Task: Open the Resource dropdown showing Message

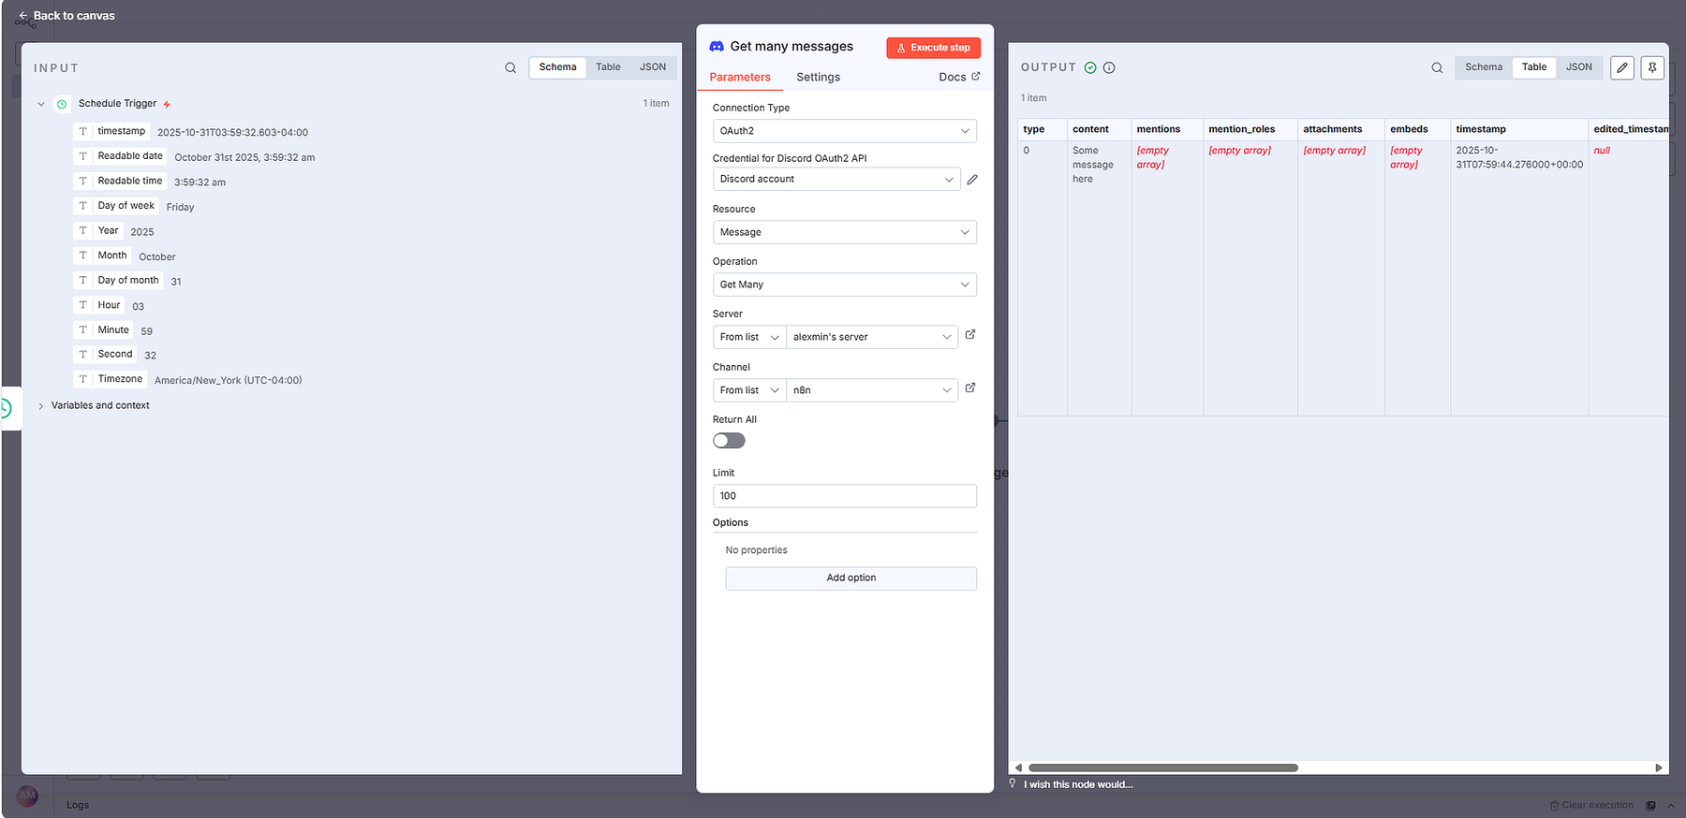Action: 844,232
